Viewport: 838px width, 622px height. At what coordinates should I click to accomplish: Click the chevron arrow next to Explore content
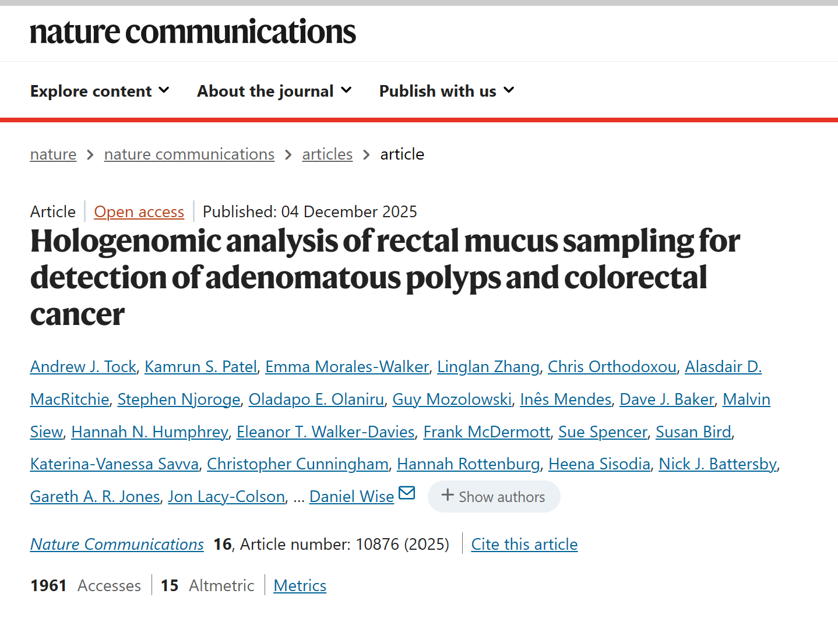click(x=164, y=90)
